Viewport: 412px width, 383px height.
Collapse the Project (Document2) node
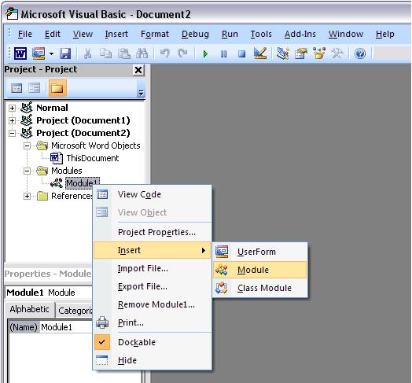(12, 133)
